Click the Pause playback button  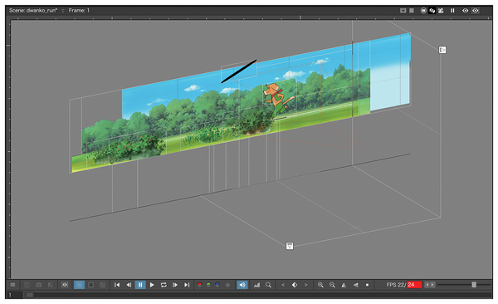click(x=140, y=285)
